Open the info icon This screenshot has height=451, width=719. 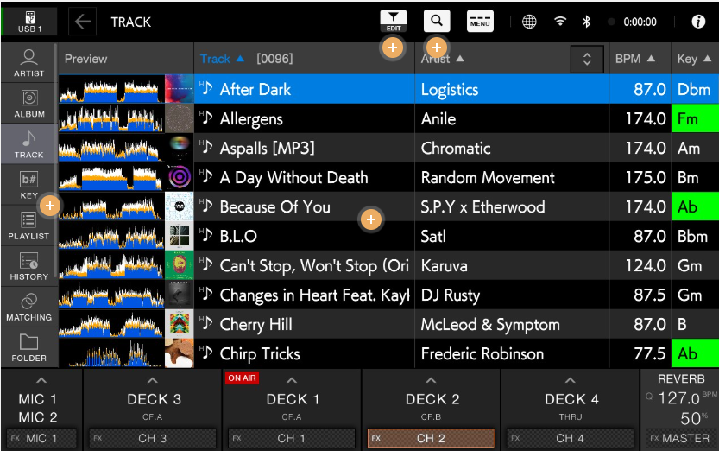pos(698,22)
